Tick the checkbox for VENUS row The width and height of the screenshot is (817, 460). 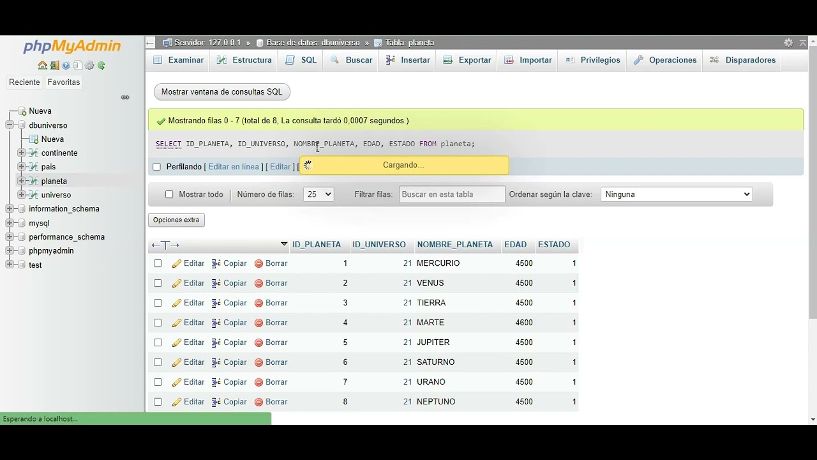[x=158, y=283]
